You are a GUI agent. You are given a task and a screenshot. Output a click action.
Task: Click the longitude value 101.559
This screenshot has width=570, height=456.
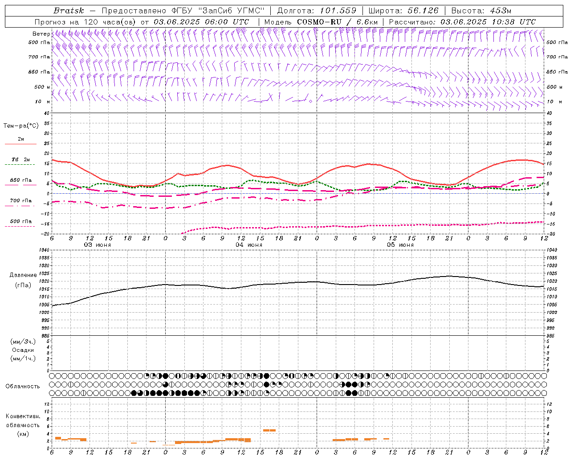click(x=338, y=11)
